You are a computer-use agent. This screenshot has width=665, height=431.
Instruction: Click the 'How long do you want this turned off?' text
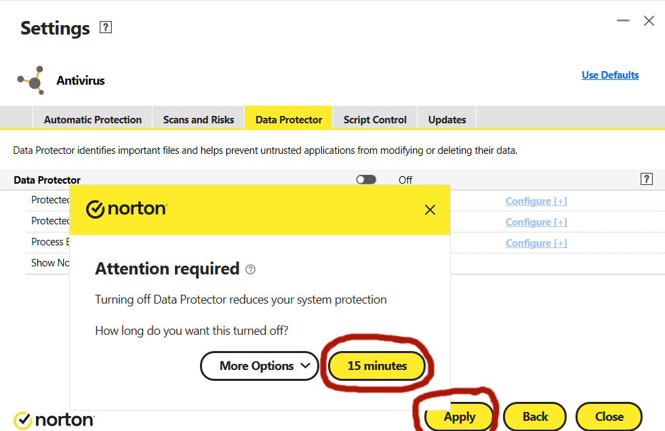click(192, 331)
